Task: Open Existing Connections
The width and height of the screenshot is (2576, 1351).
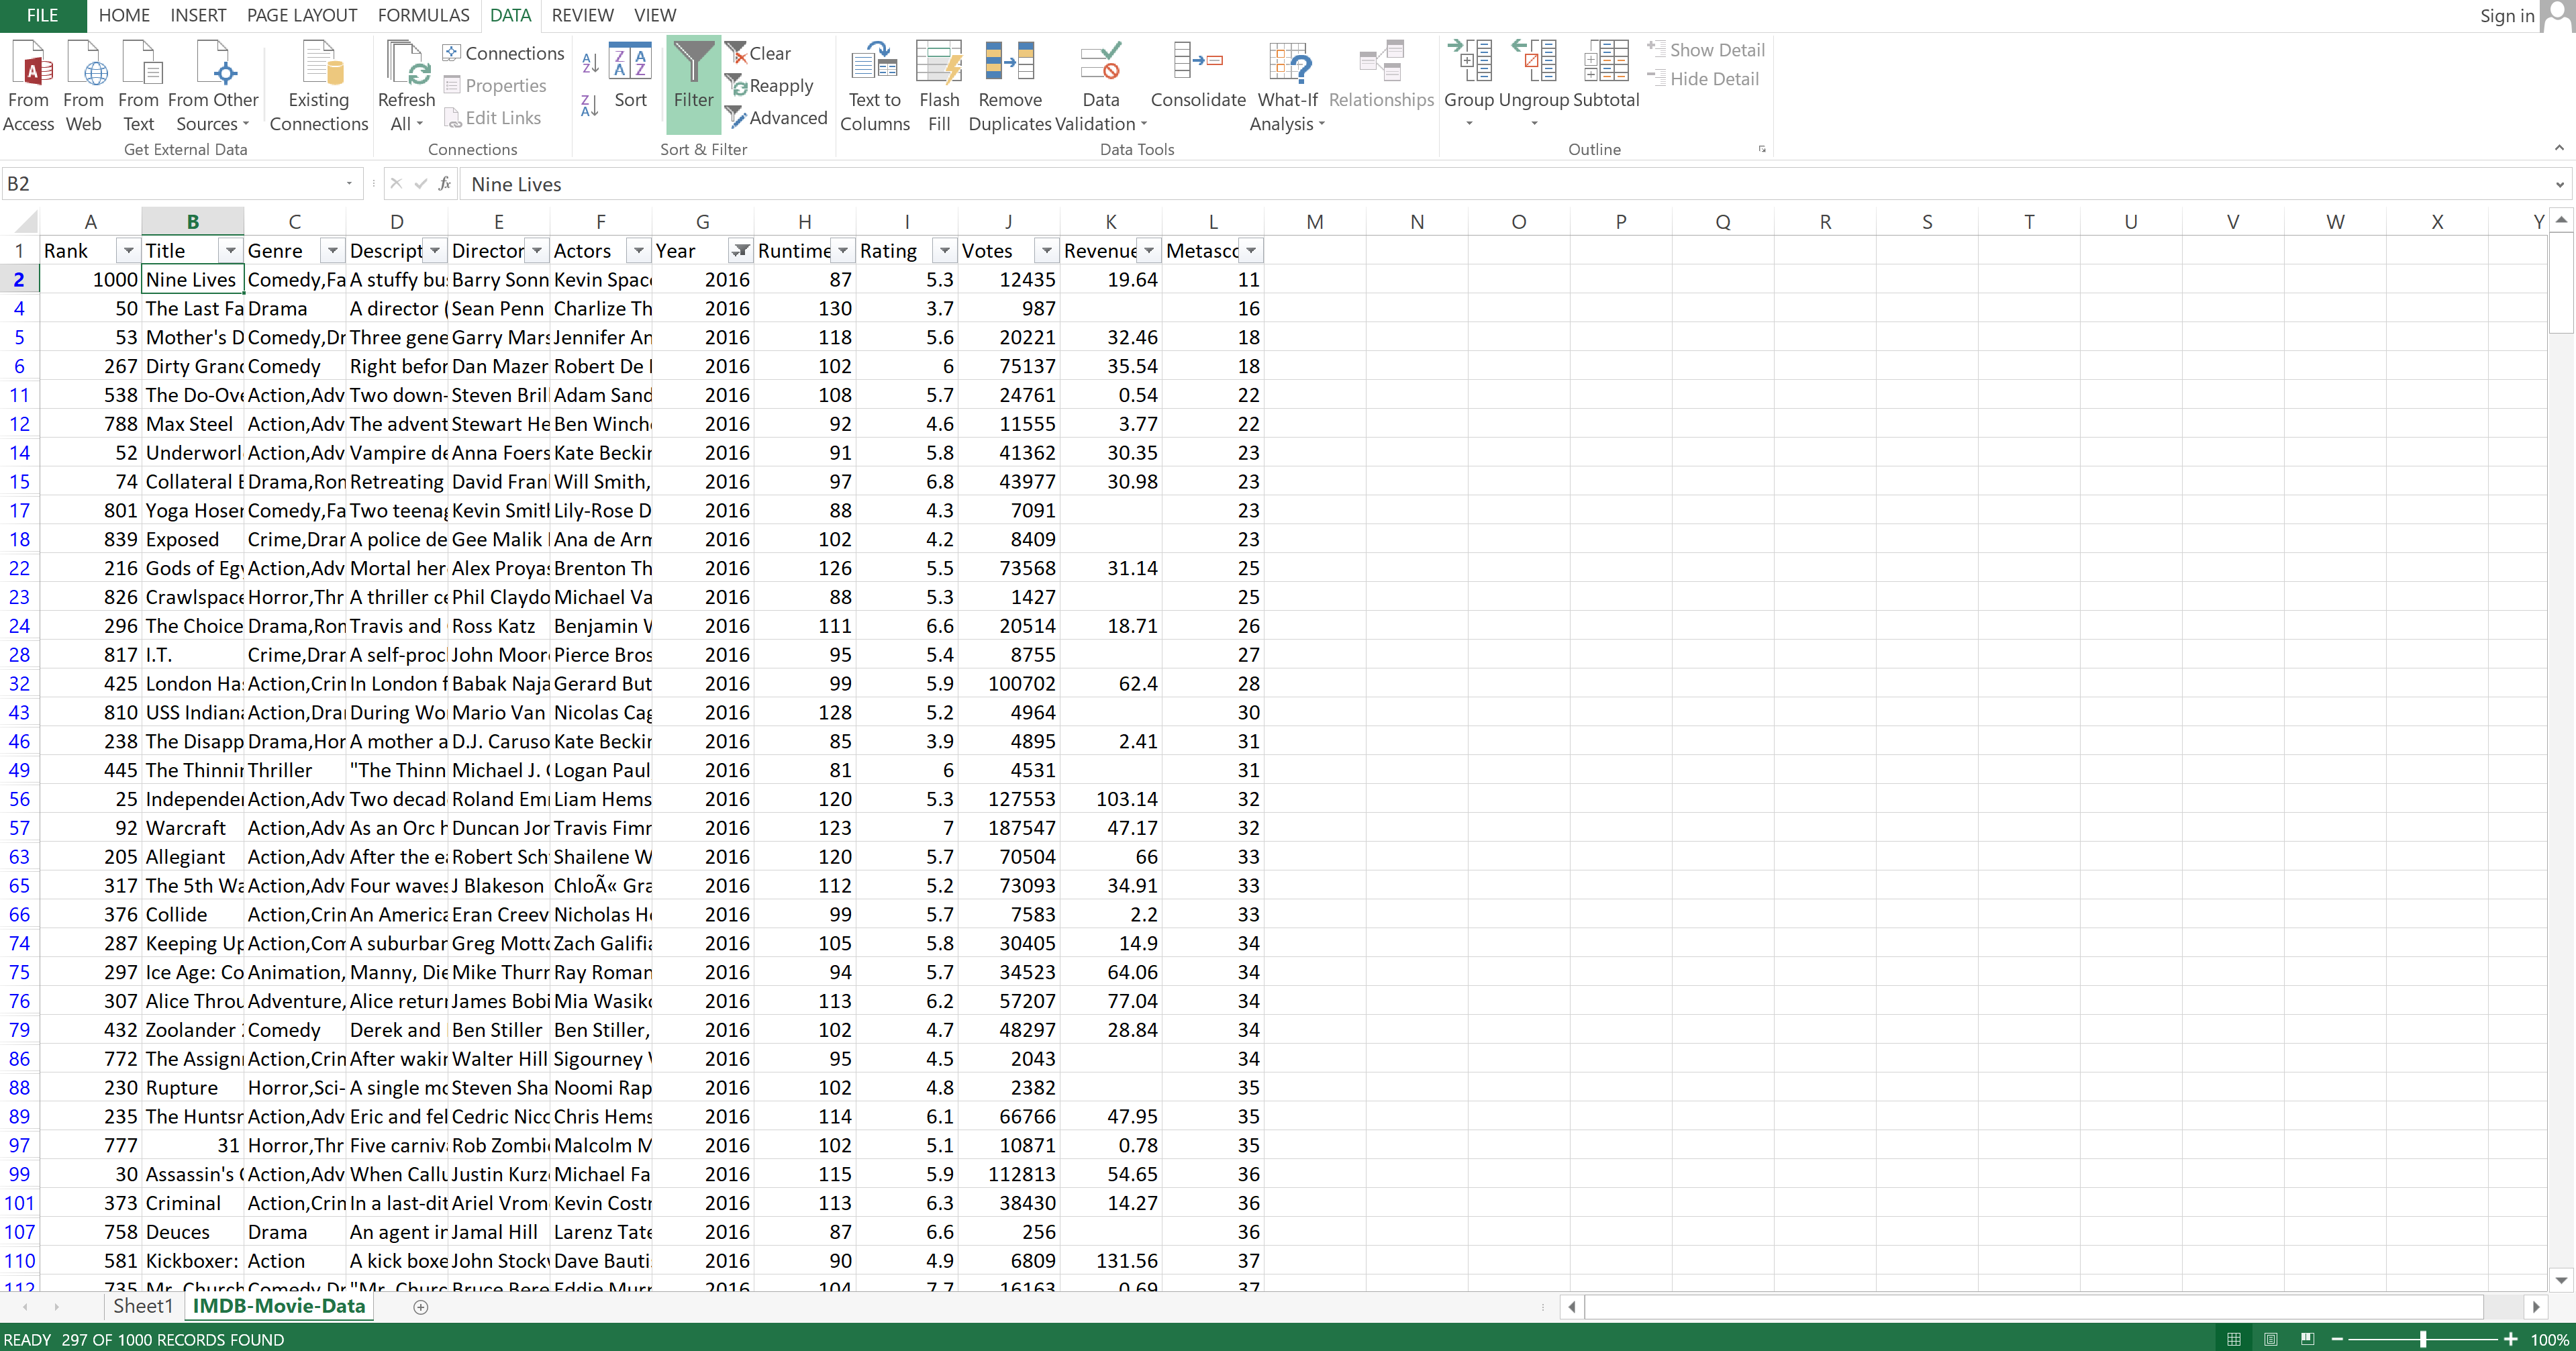Action: [319, 86]
